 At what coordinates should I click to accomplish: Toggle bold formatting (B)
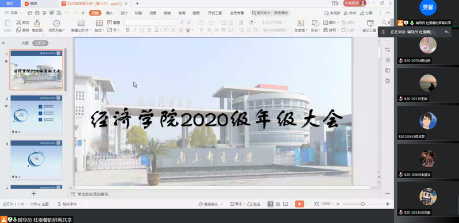coord(128,30)
